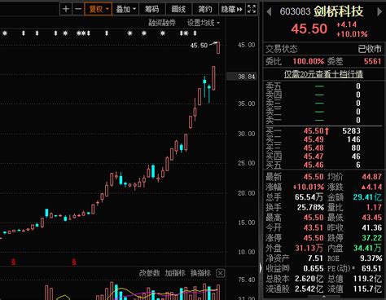Click 加指标 to add an indicator
The width and height of the screenshot is (386, 300).
[x=175, y=273]
